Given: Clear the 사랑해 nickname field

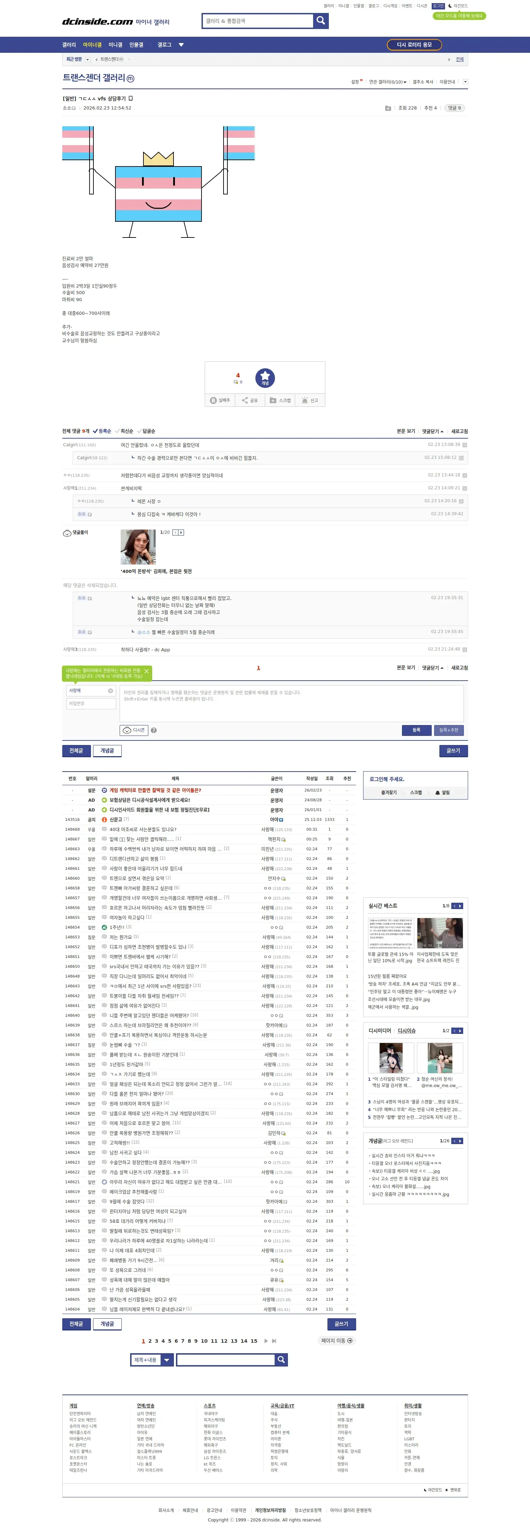Looking at the screenshot, I should [x=110, y=690].
